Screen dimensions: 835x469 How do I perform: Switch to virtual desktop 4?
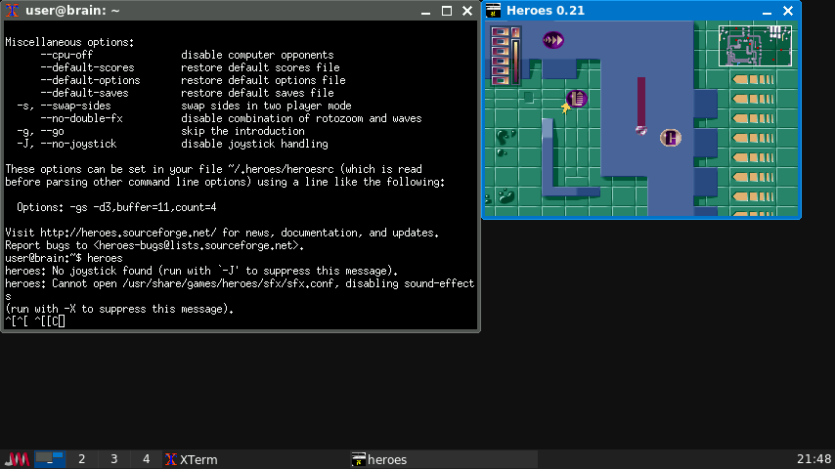point(147,459)
